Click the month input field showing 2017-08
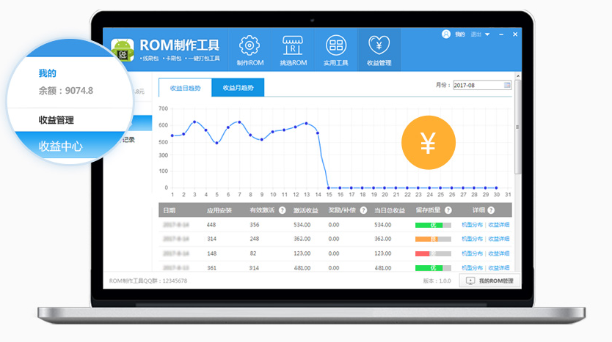 pyautogui.click(x=478, y=85)
